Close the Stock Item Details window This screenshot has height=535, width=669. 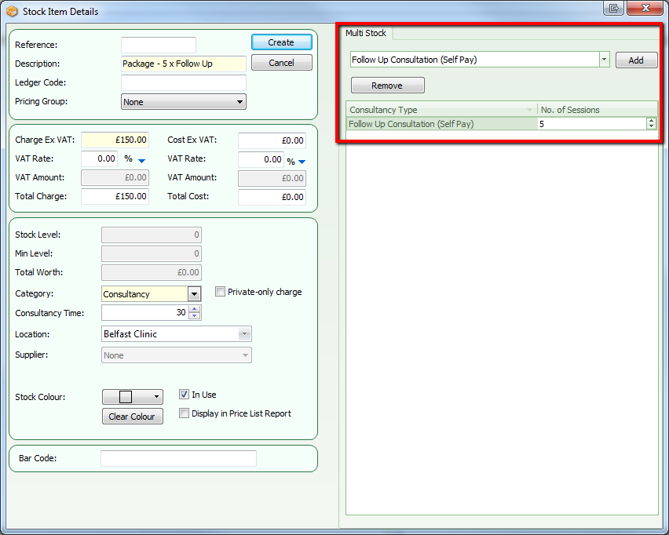(x=645, y=8)
